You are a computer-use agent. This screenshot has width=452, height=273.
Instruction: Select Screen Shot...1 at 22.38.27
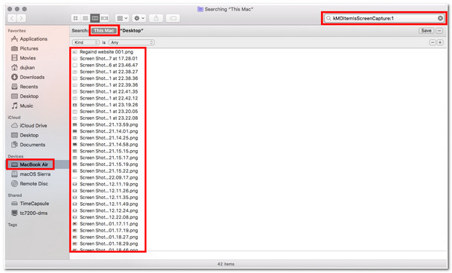point(108,72)
